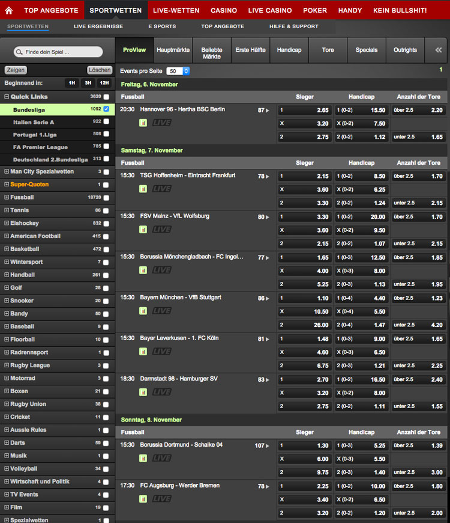The height and width of the screenshot is (523, 450).
Task: Click LIVE badge of Borussia Mönchengladbach match
Action: (x=162, y=270)
